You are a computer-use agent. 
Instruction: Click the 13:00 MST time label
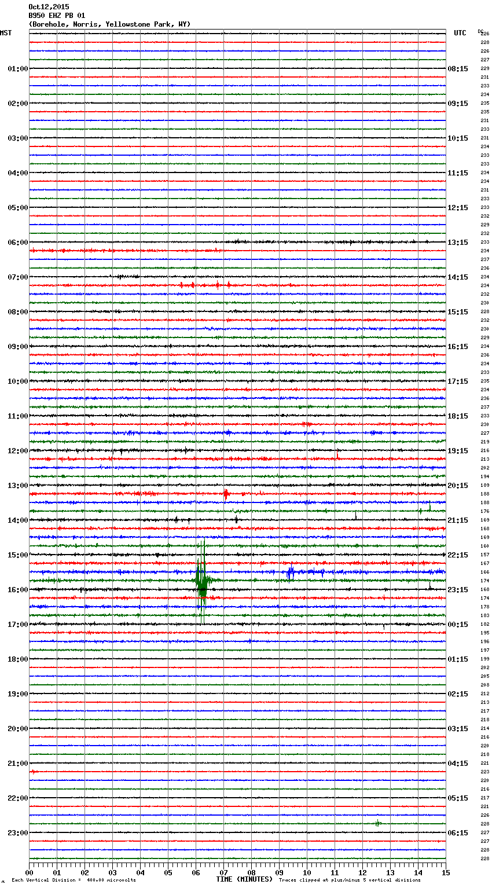pos(17,486)
